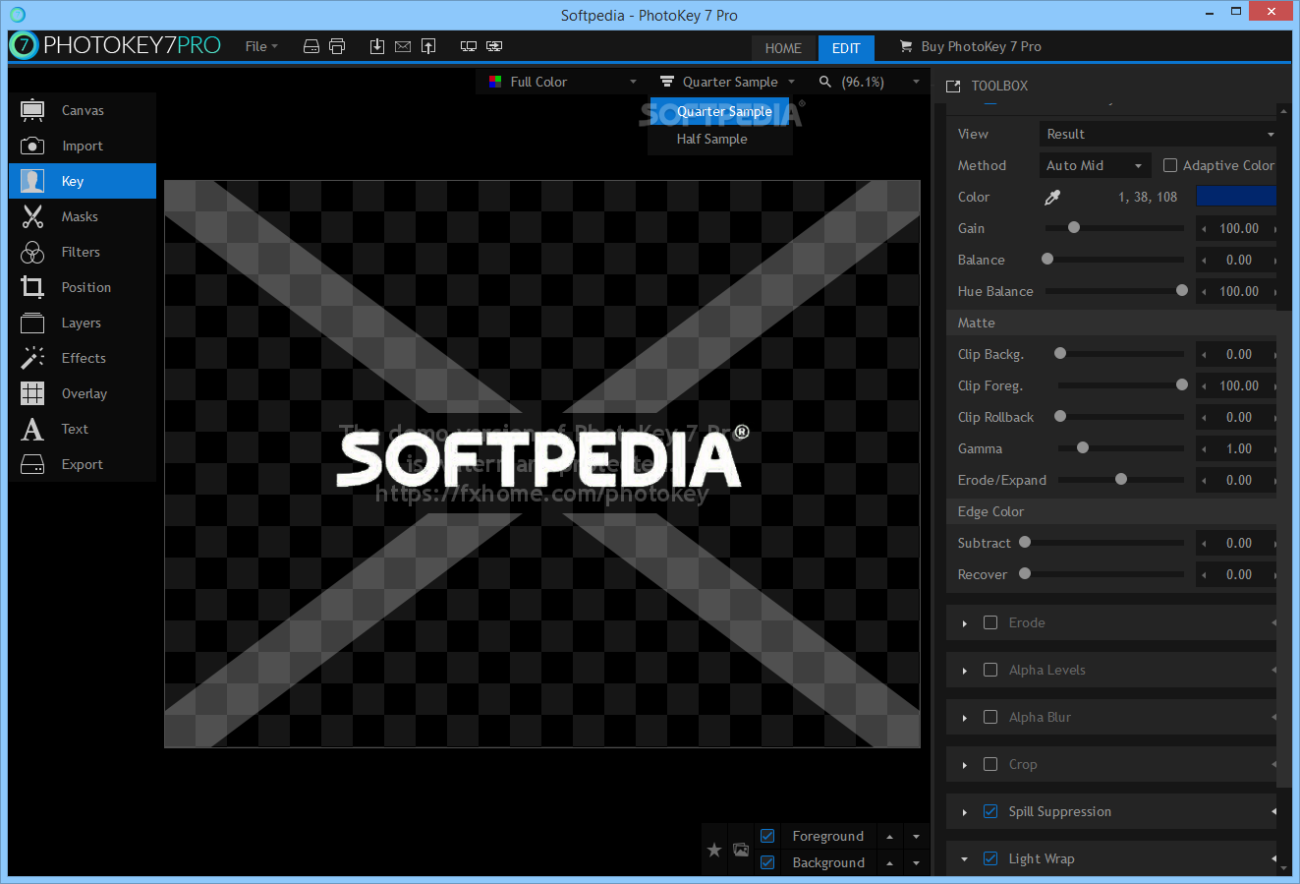The image size is (1300, 884).
Task: Open the View Result dropdown
Action: tap(1159, 134)
